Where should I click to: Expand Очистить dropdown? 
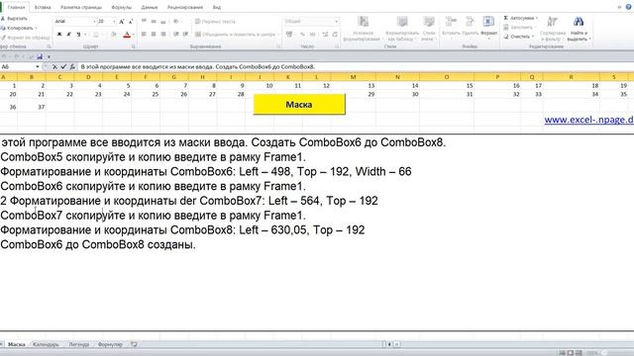533,37
